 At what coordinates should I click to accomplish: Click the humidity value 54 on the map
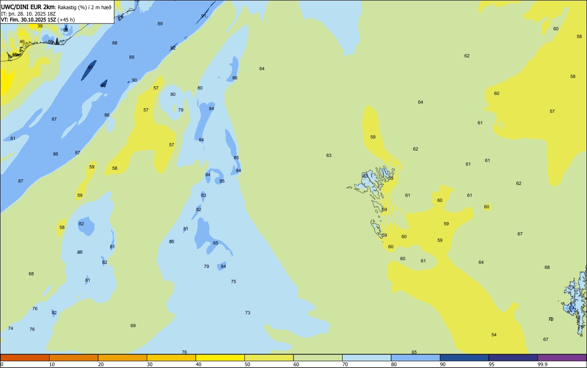pyautogui.click(x=494, y=335)
